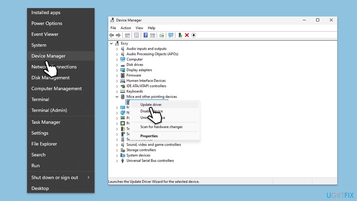
Task: Click the Universal Serial Bus controllers icon
Action: click(x=123, y=161)
